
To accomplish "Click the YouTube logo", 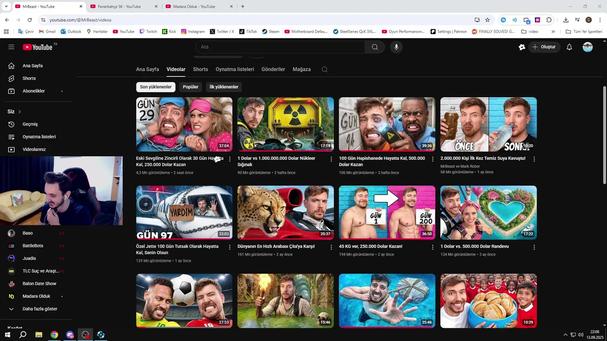I will (38, 47).
